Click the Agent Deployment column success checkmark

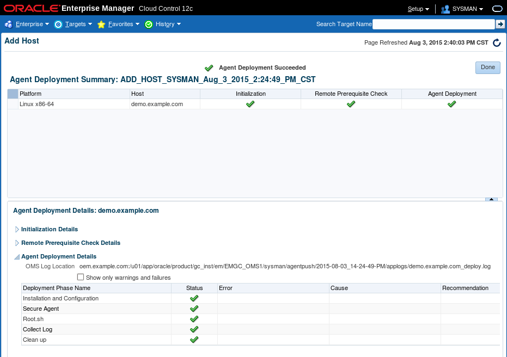coord(451,104)
